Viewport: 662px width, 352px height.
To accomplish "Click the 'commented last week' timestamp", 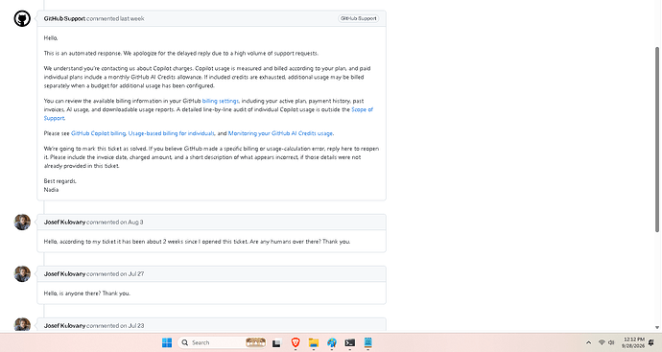I will (x=115, y=18).
